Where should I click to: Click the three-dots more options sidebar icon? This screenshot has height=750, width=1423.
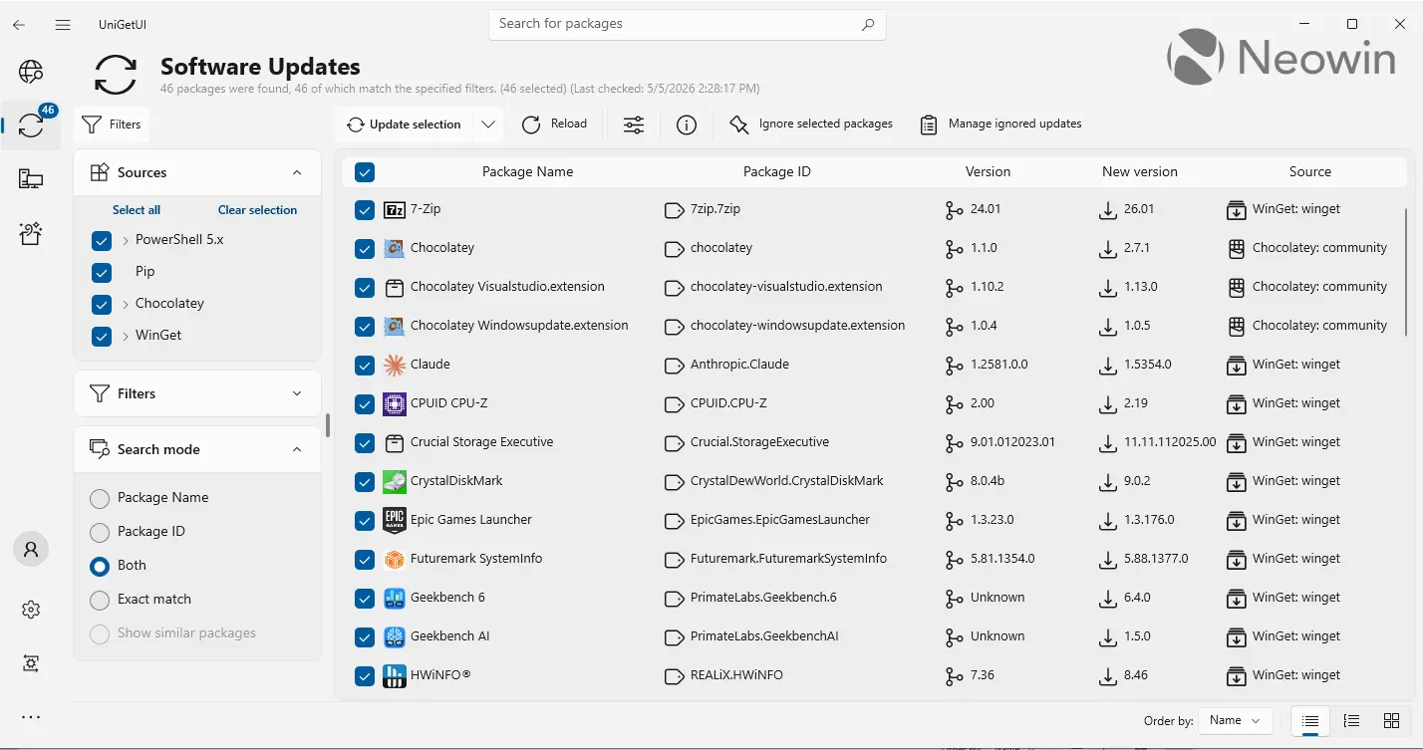tap(31, 717)
